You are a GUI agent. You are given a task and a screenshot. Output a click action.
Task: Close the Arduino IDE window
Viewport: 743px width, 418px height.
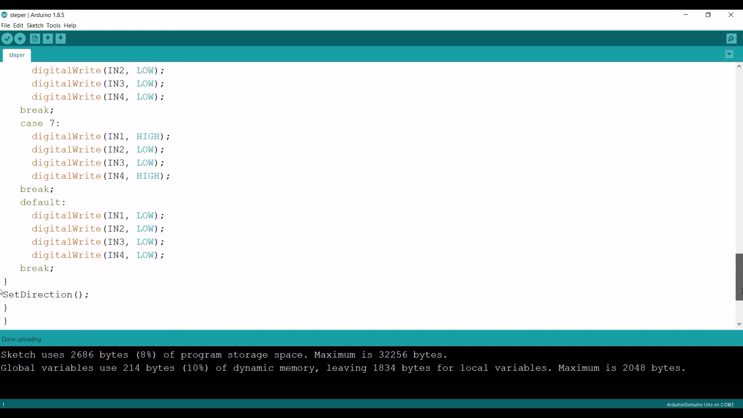click(x=731, y=15)
